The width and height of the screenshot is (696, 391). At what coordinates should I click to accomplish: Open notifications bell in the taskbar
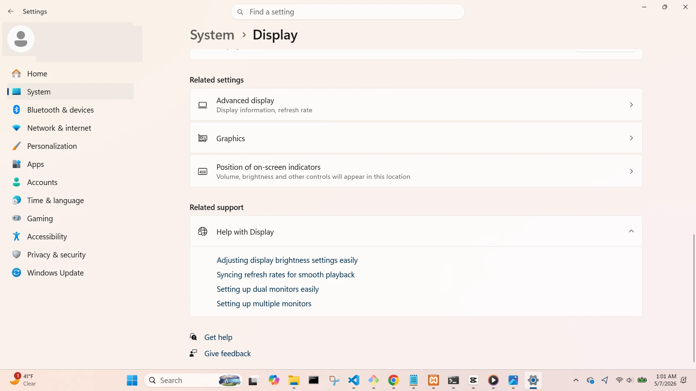(684, 380)
